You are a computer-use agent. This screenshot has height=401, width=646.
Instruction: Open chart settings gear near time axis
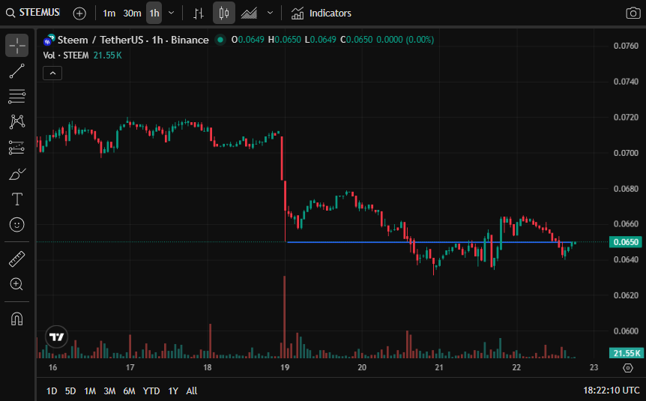628,367
